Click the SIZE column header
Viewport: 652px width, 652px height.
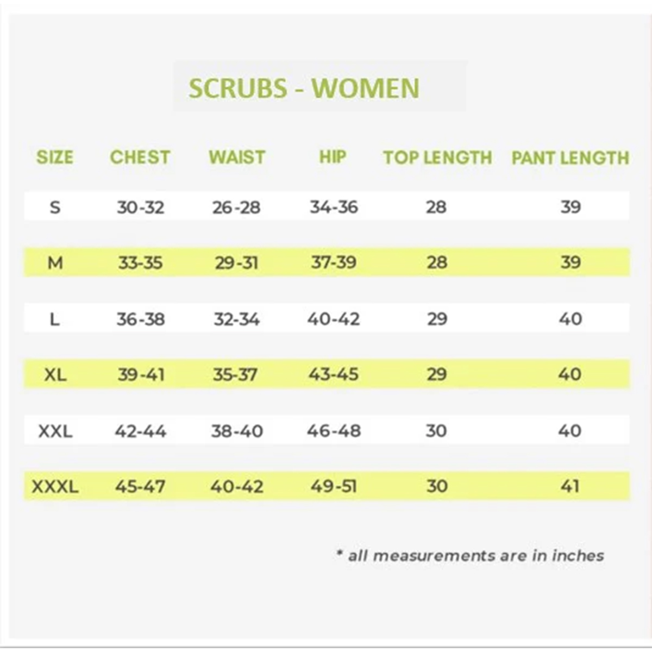tap(54, 157)
